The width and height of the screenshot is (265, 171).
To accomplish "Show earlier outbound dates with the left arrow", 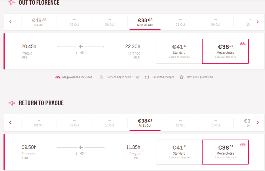I will point(10,22).
